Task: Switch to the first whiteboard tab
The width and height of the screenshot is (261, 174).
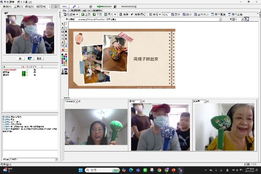Action: [x=64, y=11]
